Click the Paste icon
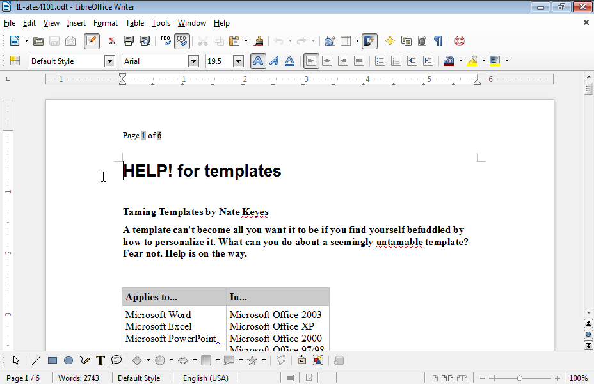 click(x=234, y=41)
